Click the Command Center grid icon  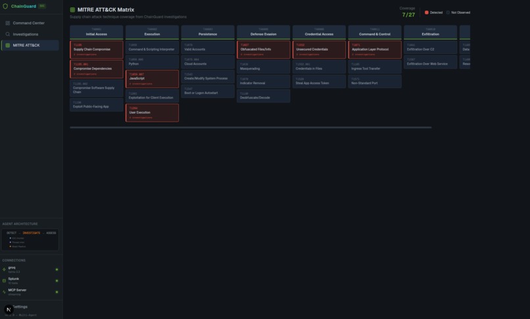tap(7, 23)
